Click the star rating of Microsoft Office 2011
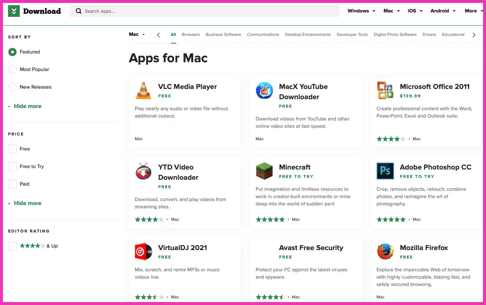486x305 pixels. pos(391,139)
